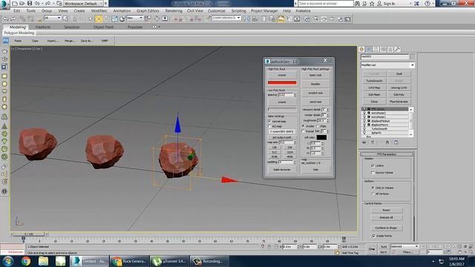Open the Modify command panel tab
The height and width of the screenshot is (267, 475).
click(369, 49)
